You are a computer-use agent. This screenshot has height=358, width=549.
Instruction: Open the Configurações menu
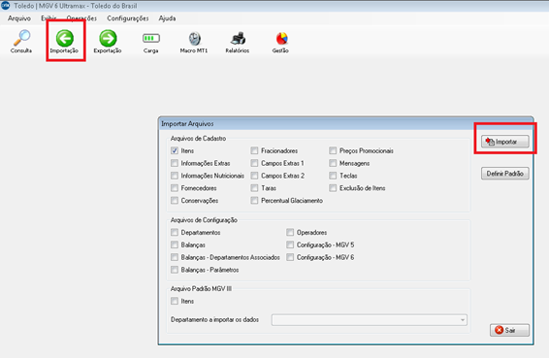(x=128, y=18)
